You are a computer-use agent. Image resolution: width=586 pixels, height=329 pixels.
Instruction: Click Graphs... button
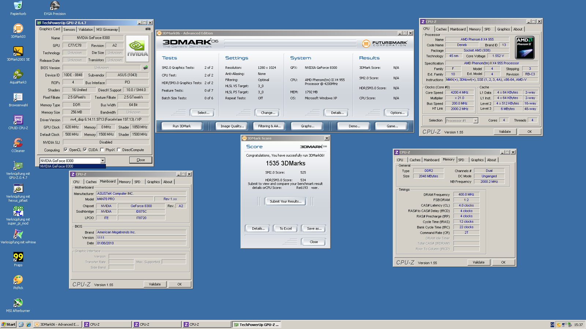pos(307,126)
